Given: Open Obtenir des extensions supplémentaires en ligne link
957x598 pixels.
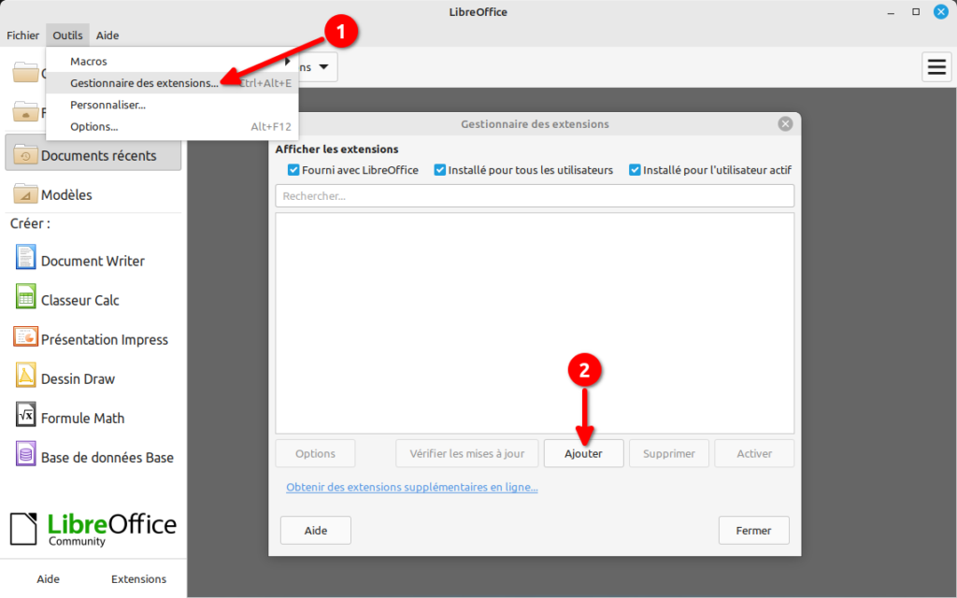Looking at the screenshot, I should point(412,487).
